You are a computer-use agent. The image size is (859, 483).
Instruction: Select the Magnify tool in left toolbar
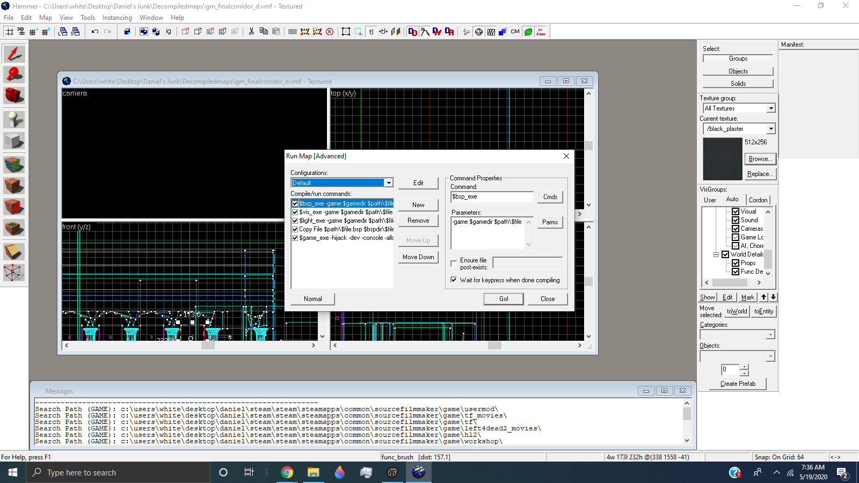tap(14, 74)
